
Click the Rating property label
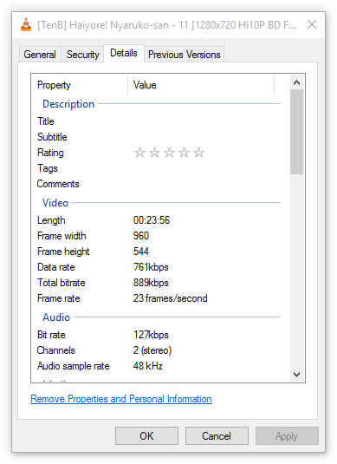click(50, 153)
